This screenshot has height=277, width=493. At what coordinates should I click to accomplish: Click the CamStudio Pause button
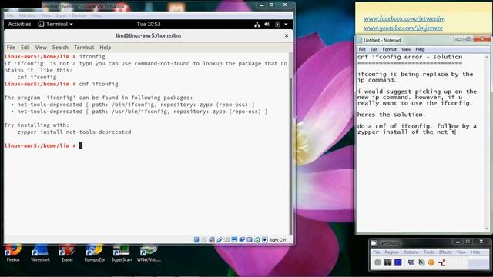(388, 262)
